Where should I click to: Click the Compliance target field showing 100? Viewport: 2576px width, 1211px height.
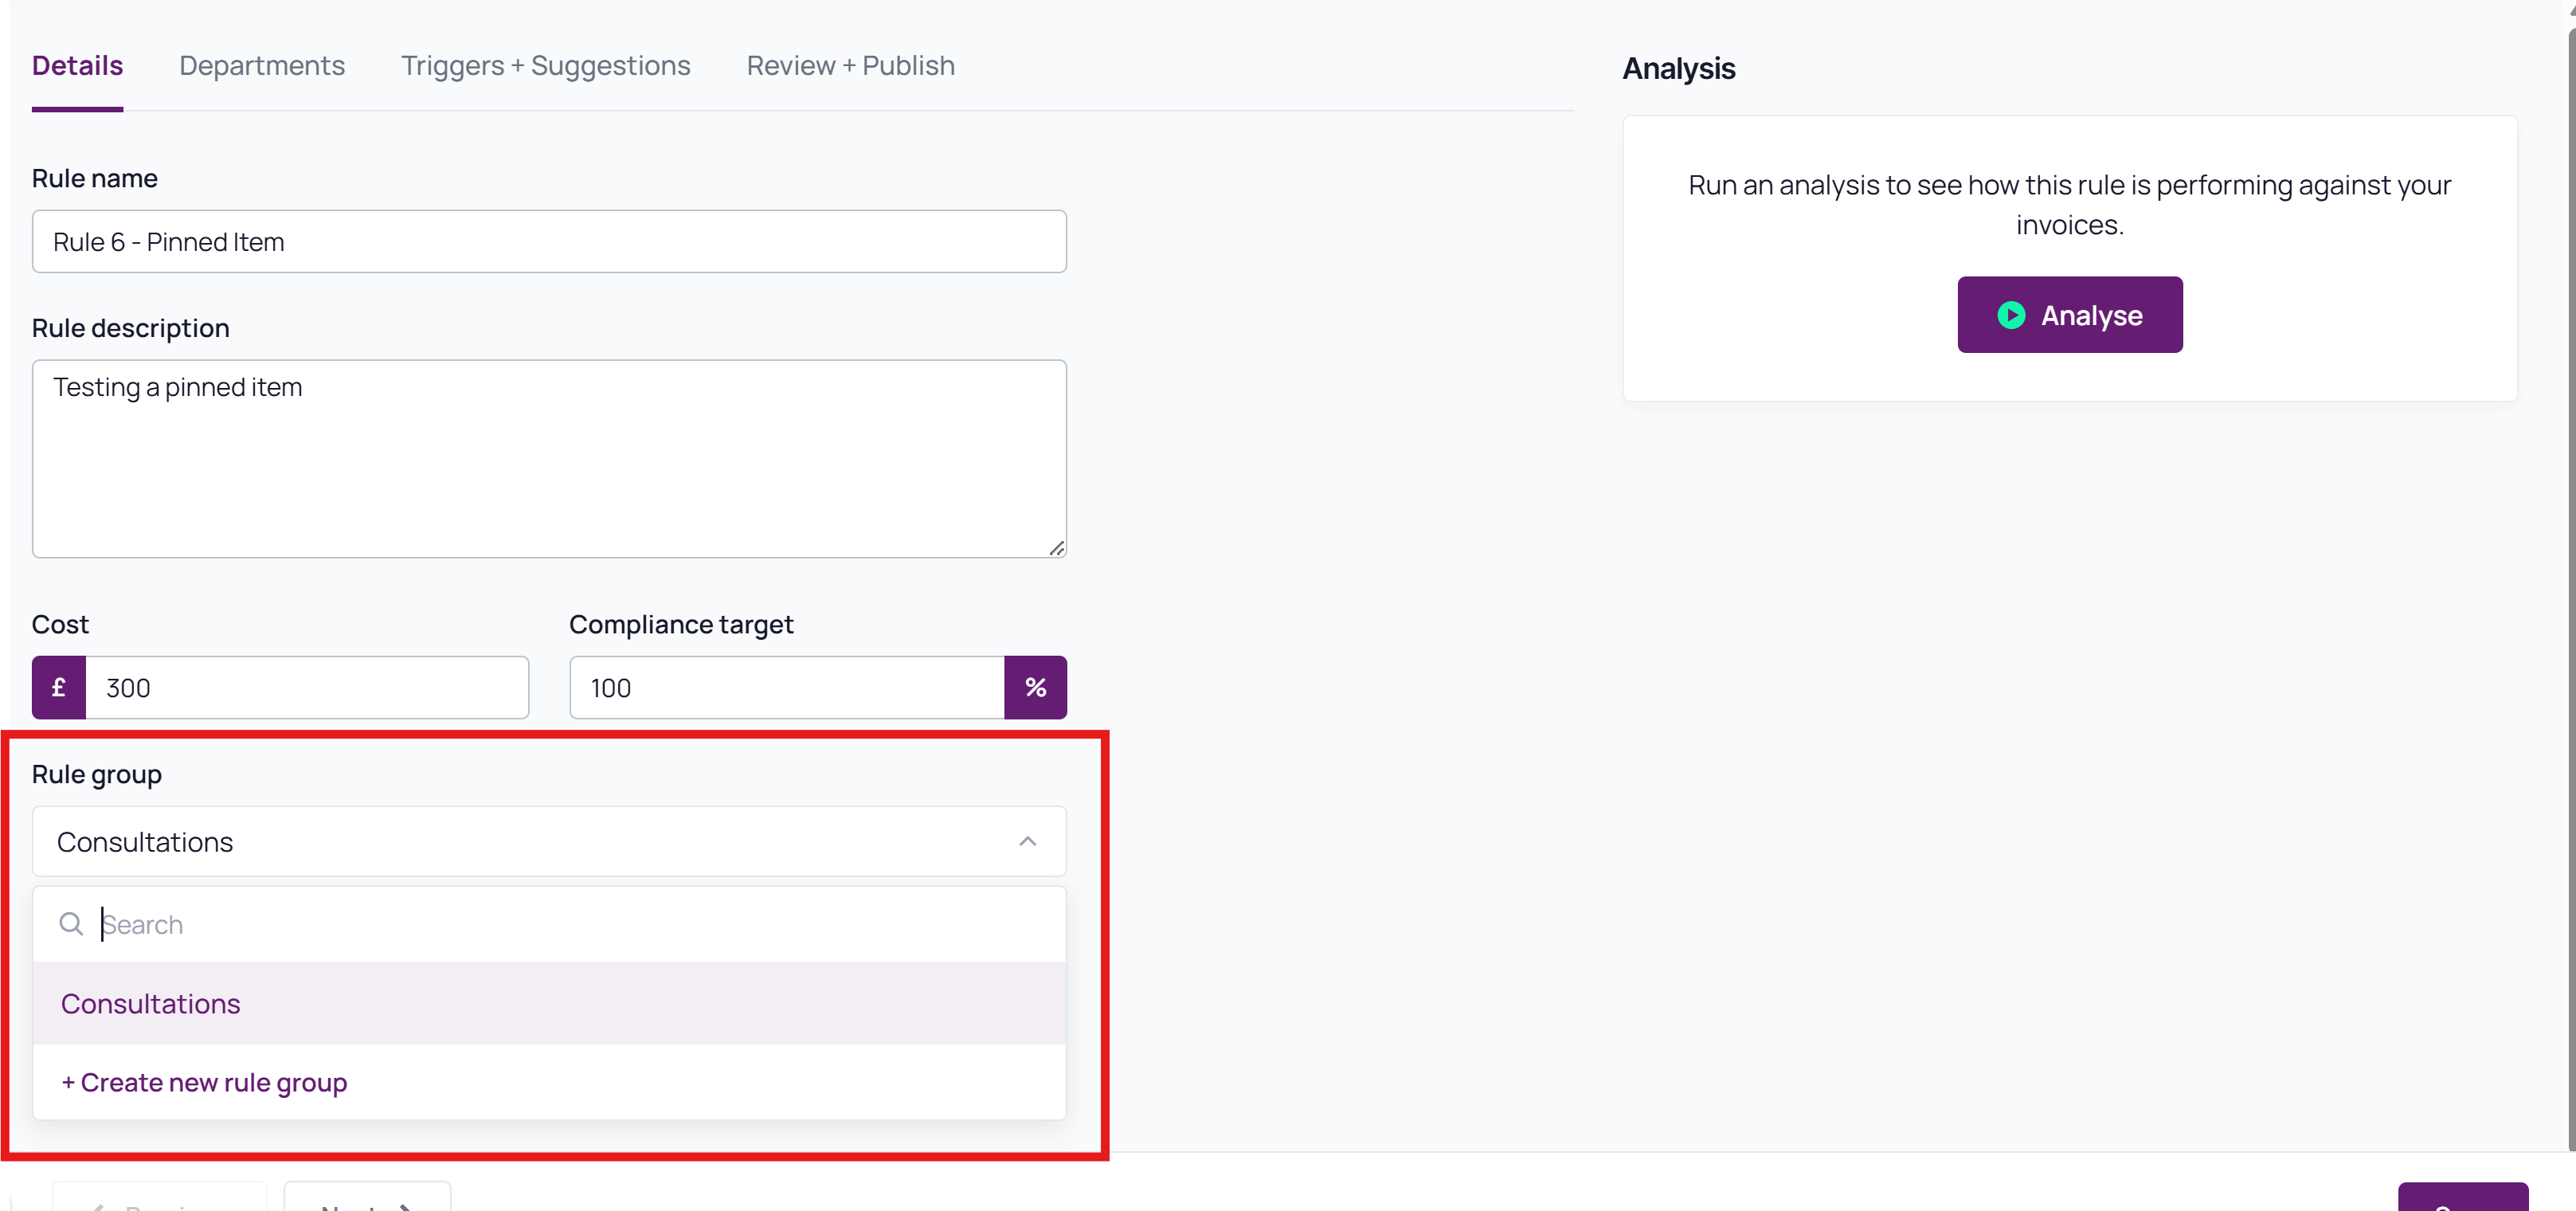coord(787,688)
